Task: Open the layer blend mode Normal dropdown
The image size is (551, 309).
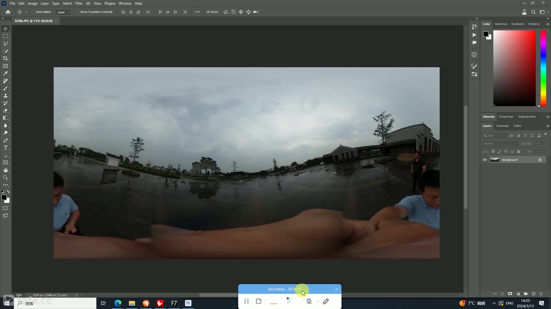Action: point(501,144)
